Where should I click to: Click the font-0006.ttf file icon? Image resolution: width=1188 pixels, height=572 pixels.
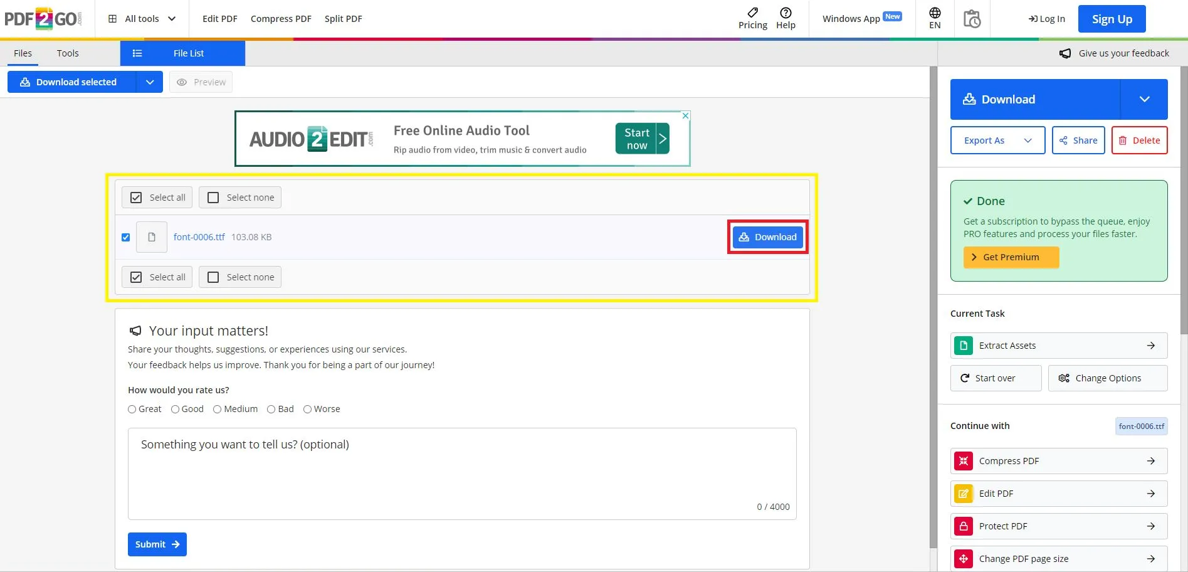[152, 237]
